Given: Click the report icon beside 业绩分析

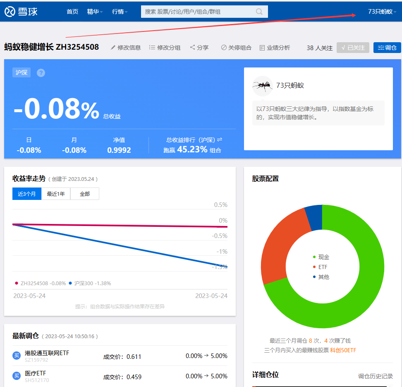Looking at the screenshot, I should (x=262, y=48).
